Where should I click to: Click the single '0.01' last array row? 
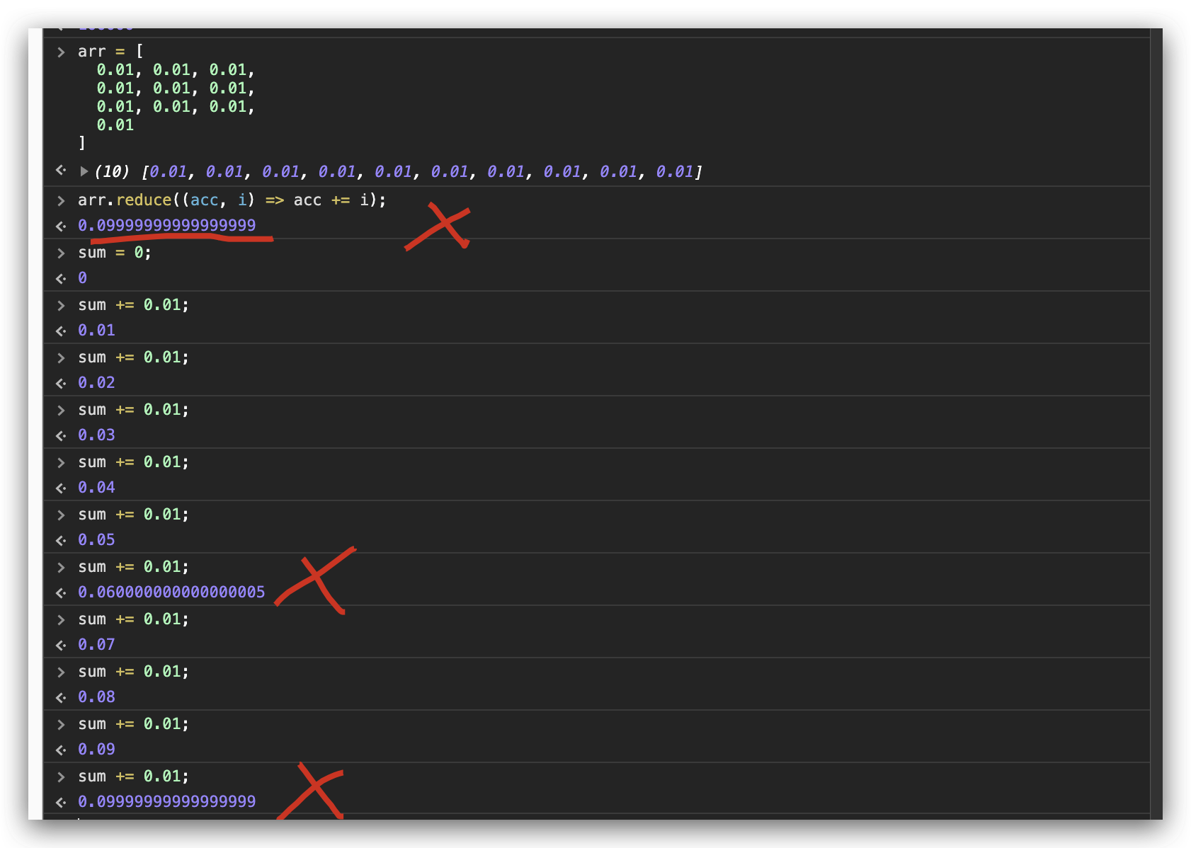point(115,125)
